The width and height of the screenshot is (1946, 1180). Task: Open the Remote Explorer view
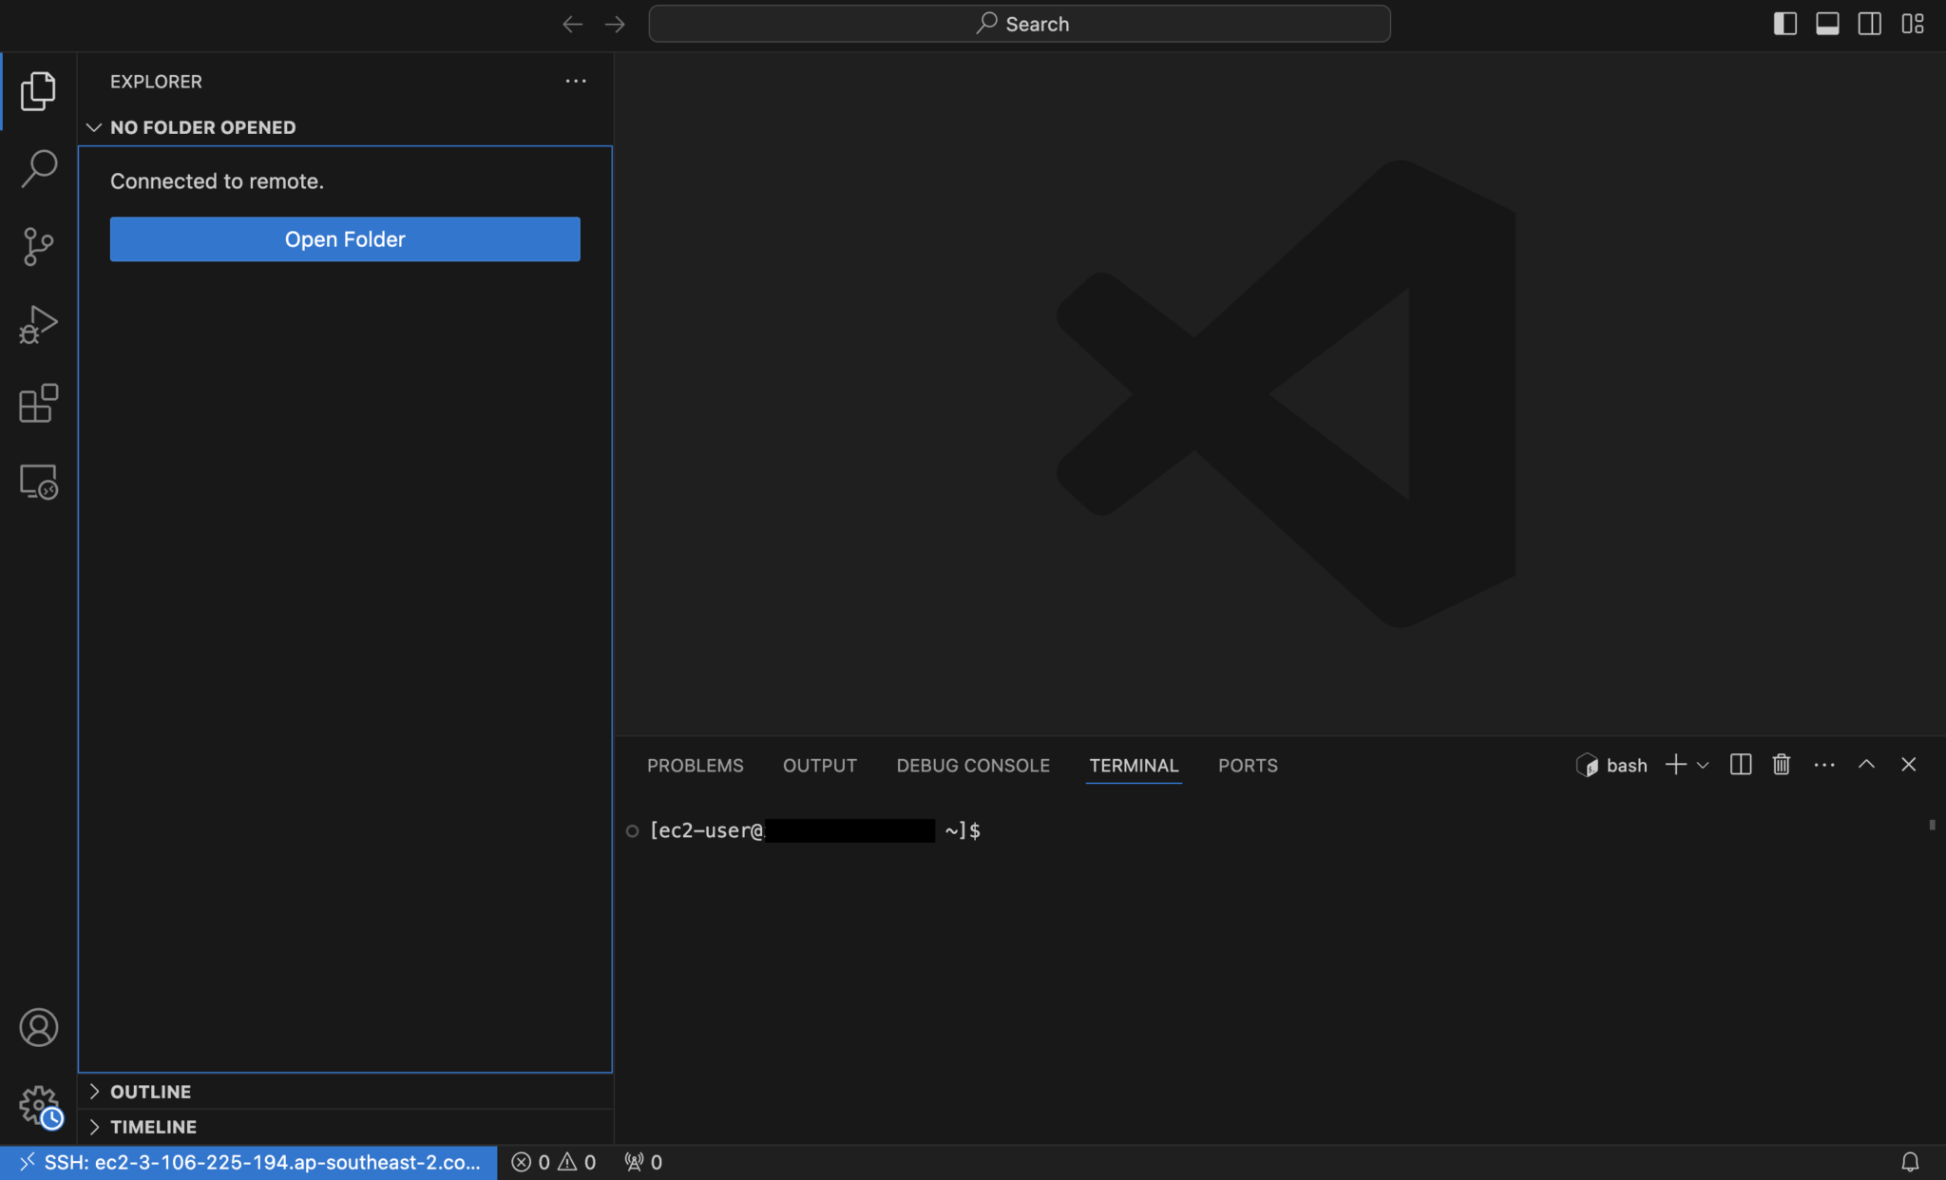38,482
